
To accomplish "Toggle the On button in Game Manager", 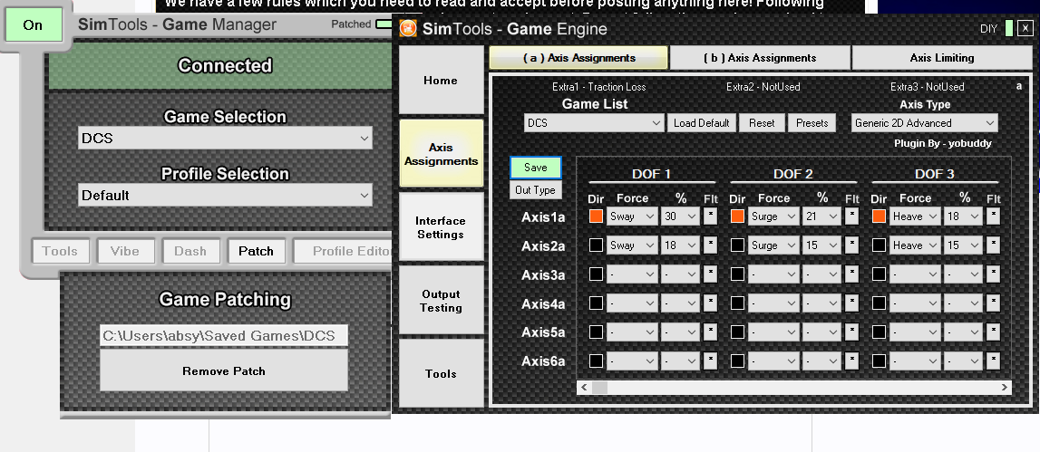I will (34, 25).
